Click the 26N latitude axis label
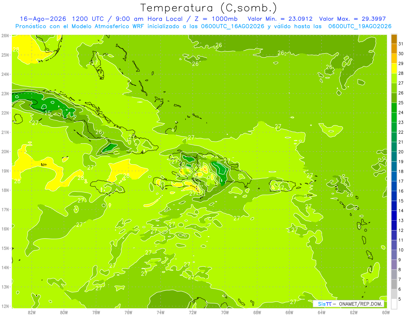This screenshot has width=410, height=317. (5, 36)
